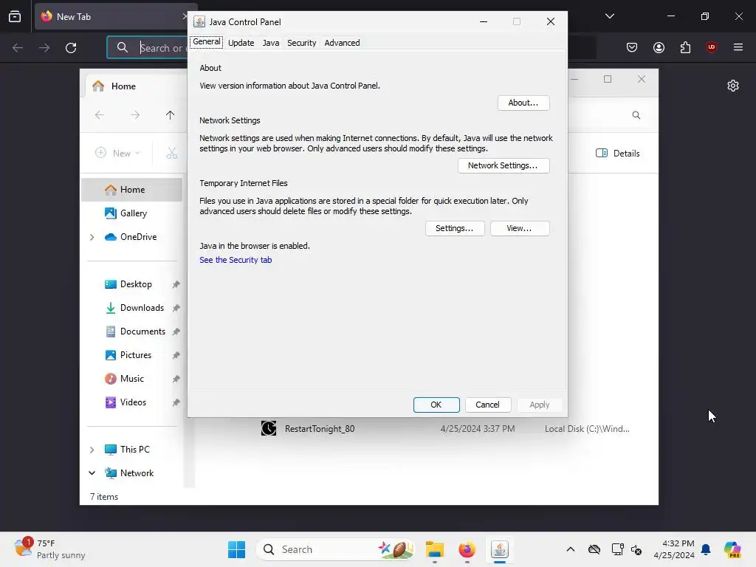
Task: Reload the Firefox page
Action: point(71,48)
